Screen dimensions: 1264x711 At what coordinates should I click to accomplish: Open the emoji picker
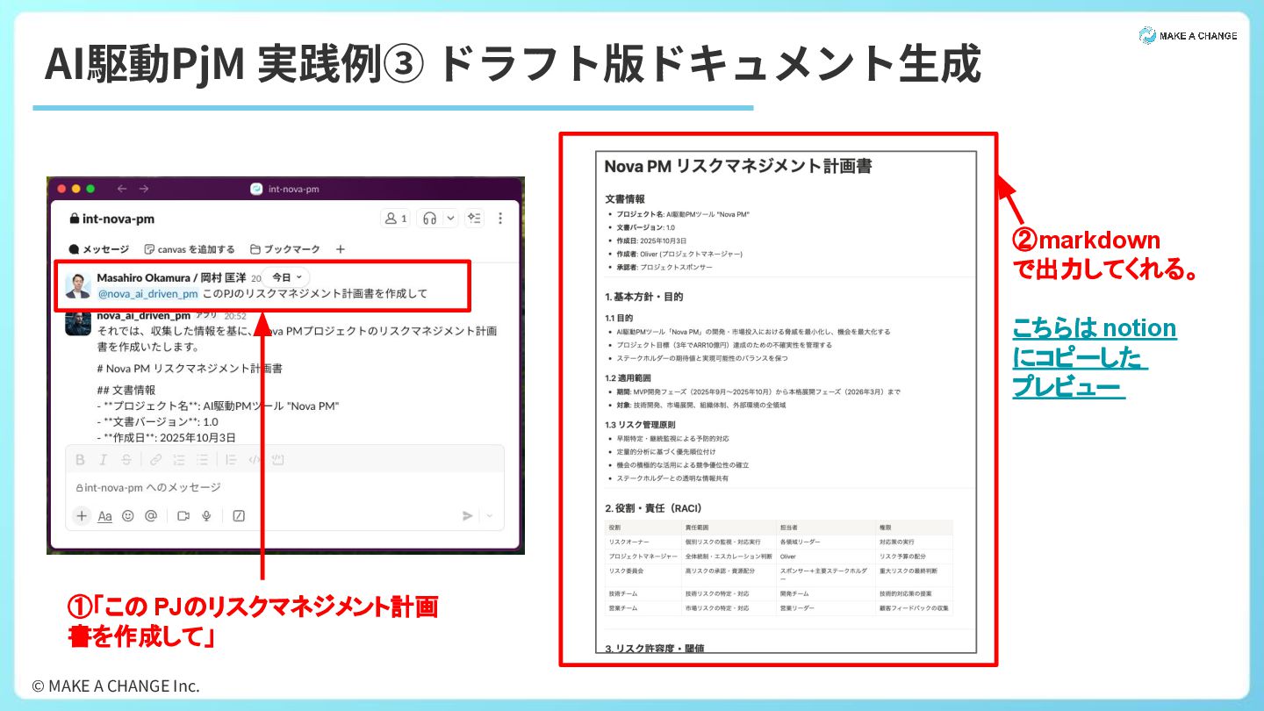pyautogui.click(x=127, y=516)
